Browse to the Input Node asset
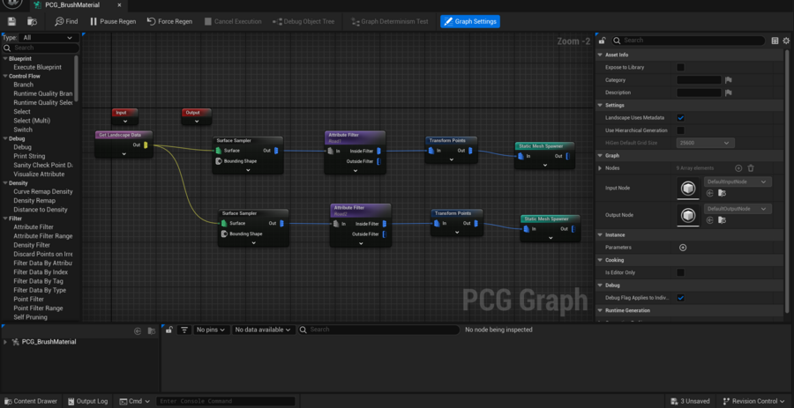794x408 pixels. (722, 193)
